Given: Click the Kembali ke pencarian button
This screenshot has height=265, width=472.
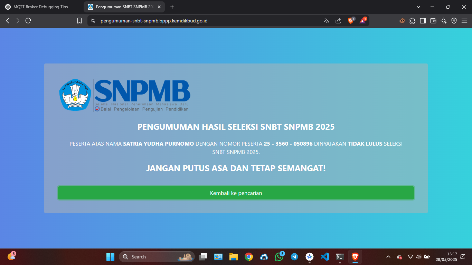Looking at the screenshot, I should (x=236, y=193).
